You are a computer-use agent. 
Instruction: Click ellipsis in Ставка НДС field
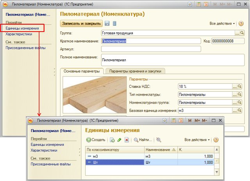(235, 86)
